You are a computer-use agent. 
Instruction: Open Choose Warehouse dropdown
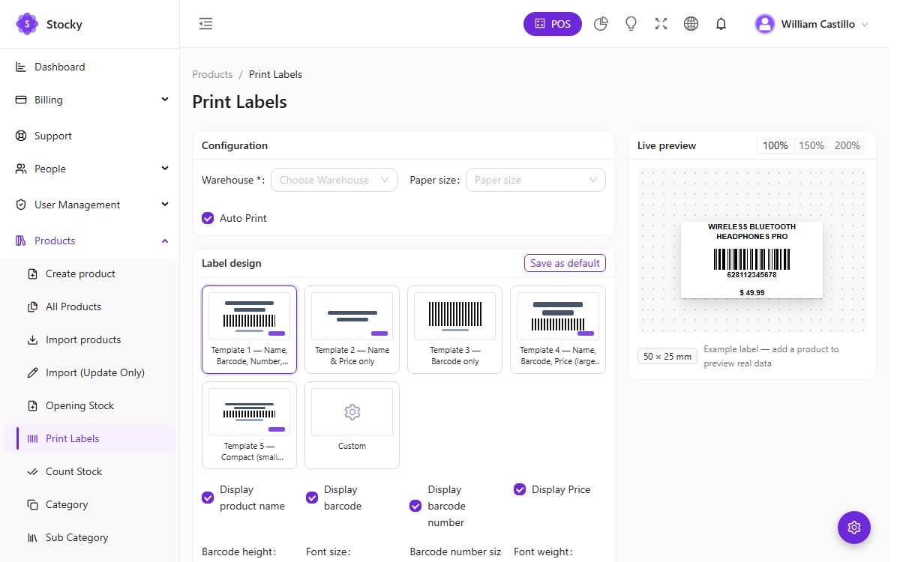[334, 180]
